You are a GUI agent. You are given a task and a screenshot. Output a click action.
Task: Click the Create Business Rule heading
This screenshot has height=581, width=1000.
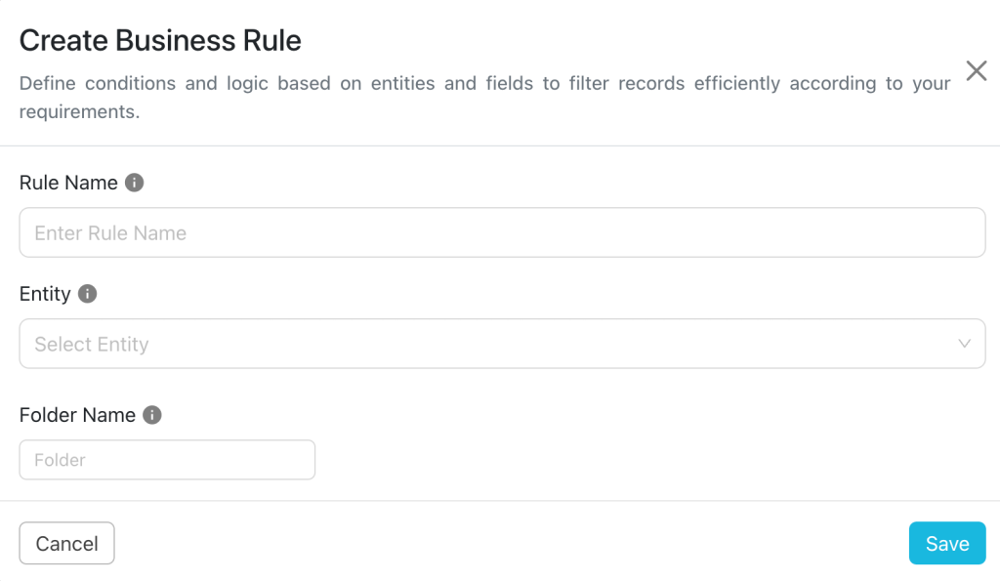(160, 41)
